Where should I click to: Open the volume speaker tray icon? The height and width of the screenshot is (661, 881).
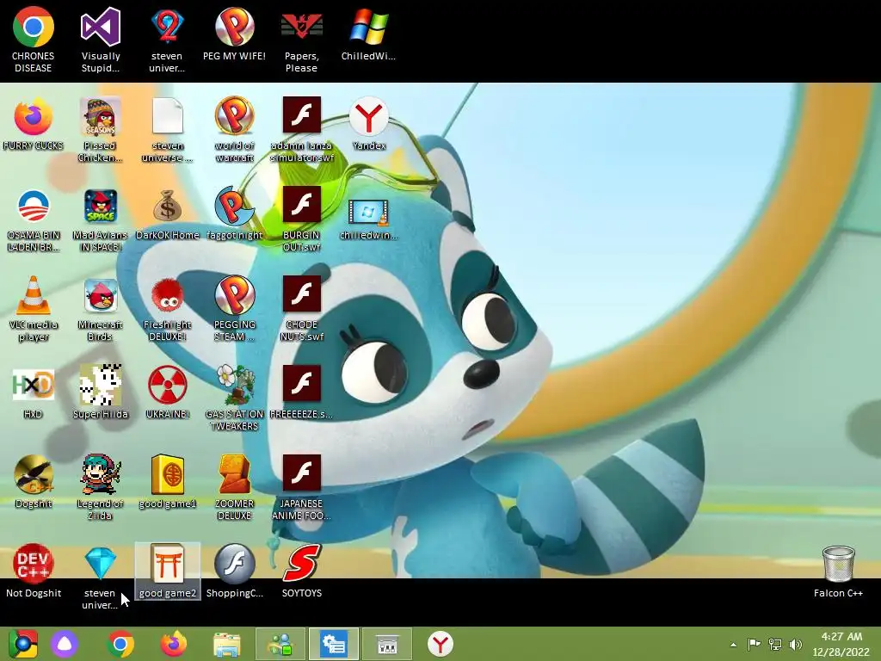[795, 645]
